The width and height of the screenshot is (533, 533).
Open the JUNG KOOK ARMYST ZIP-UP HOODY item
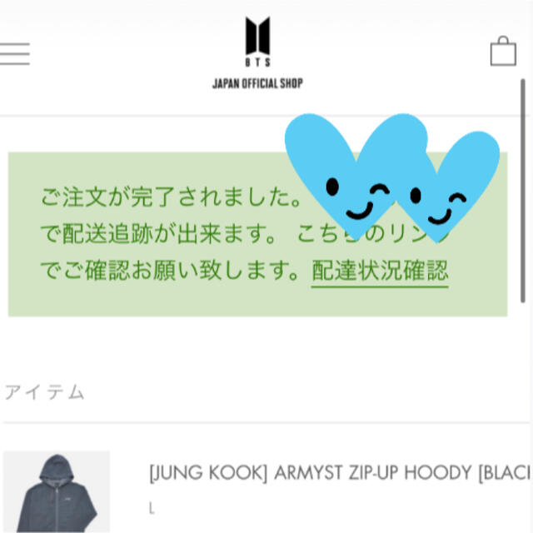tap(339, 472)
